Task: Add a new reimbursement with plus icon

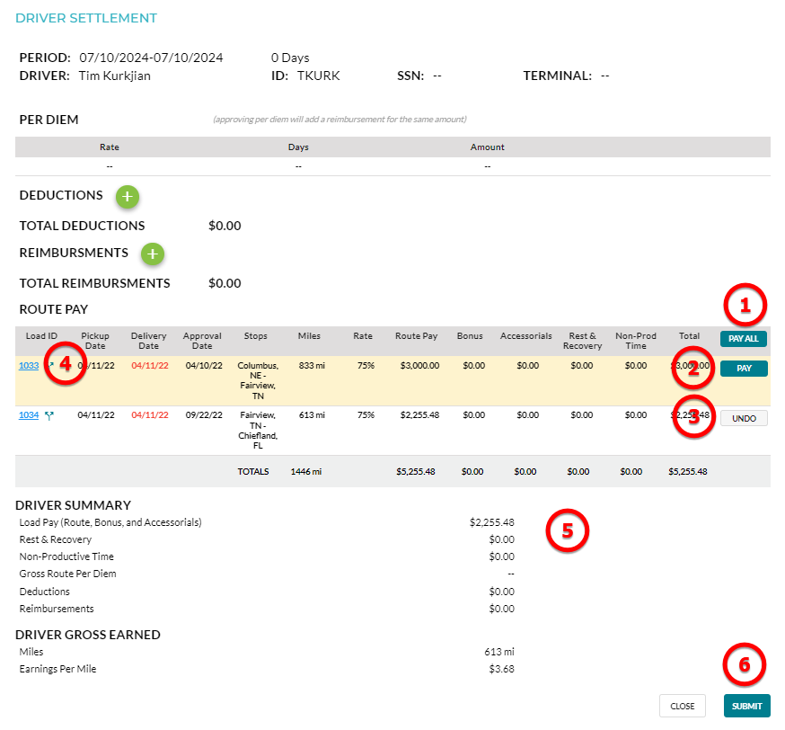Action: [x=152, y=254]
